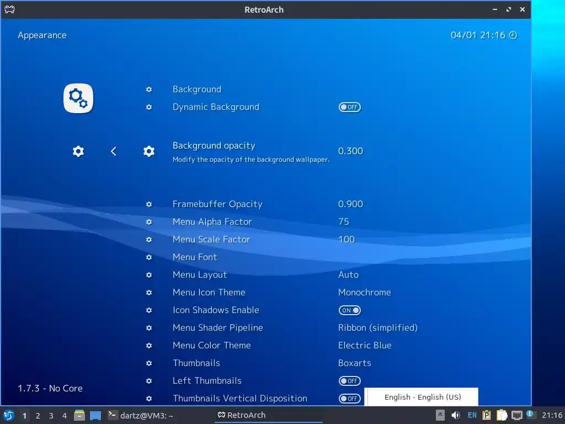The width and height of the screenshot is (565, 424).
Task: Click the volume speaker tray icon
Action: point(455,415)
